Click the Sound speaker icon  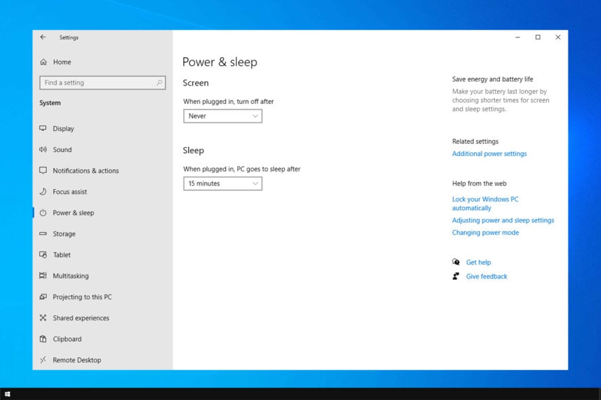pyautogui.click(x=43, y=149)
